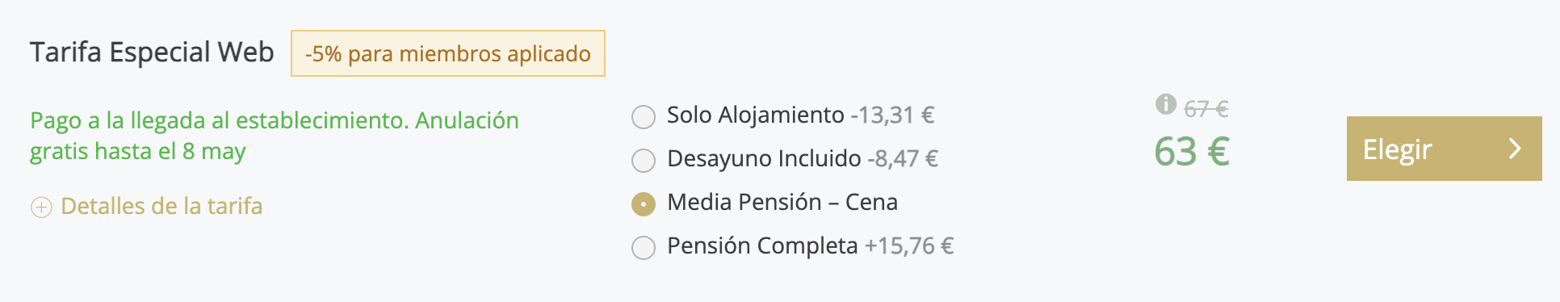Click the -13,31 € price difference
Image resolution: width=1560 pixels, height=302 pixels.
coord(892,115)
